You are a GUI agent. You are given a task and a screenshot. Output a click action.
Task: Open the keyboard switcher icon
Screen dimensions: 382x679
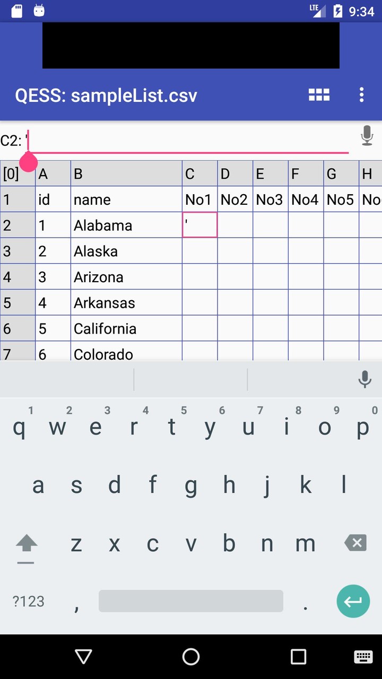363,657
